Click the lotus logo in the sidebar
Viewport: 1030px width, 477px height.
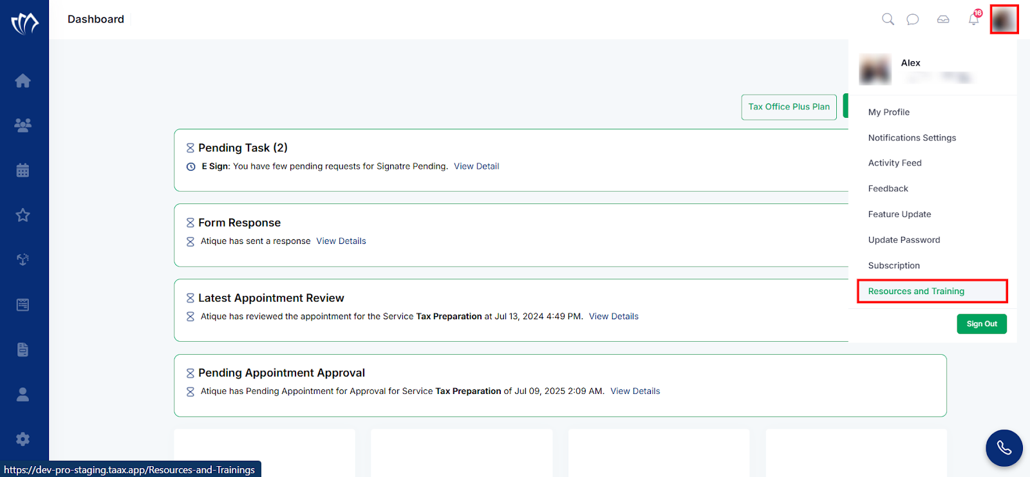click(24, 23)
